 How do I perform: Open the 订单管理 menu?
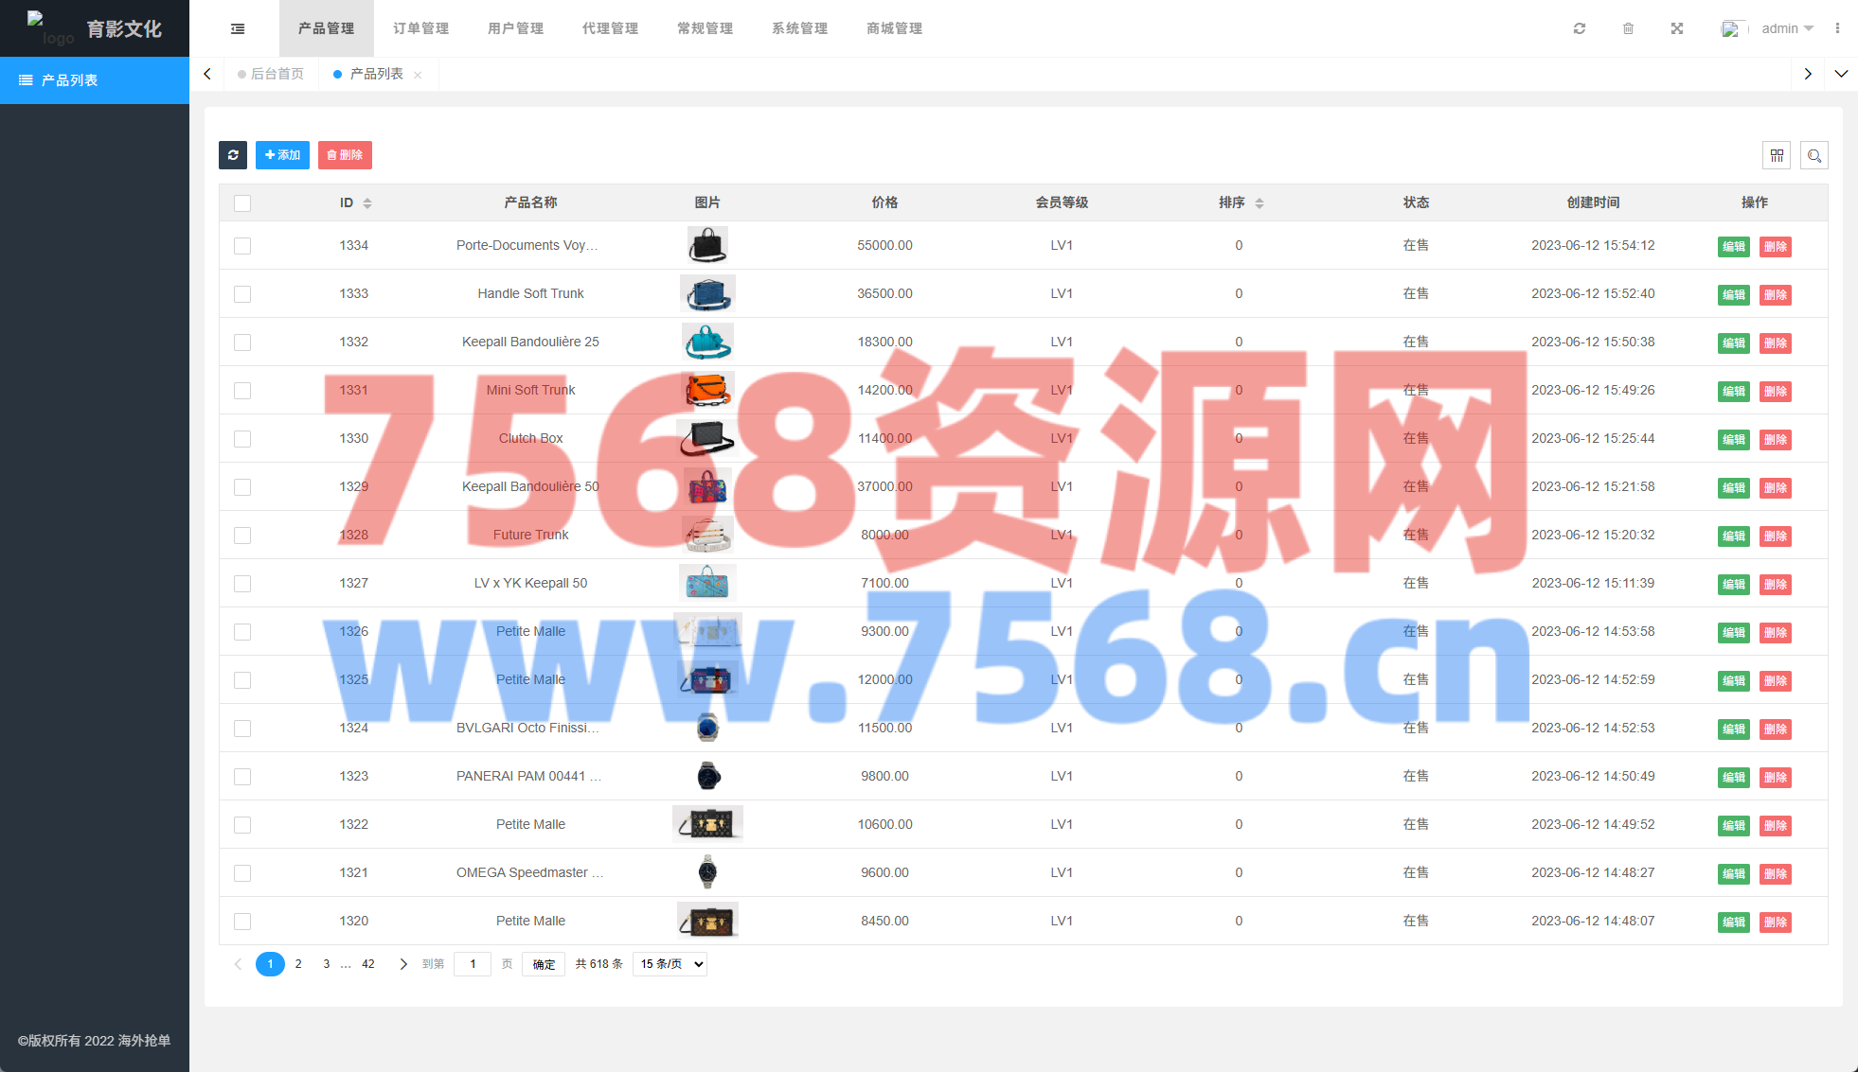pos(421,28)
